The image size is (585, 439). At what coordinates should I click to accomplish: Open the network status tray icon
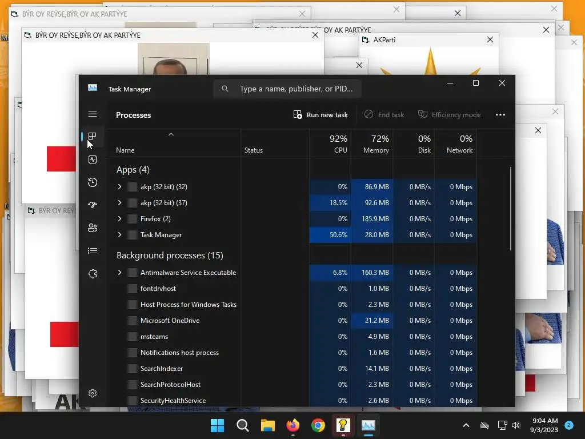click(502, 425)
